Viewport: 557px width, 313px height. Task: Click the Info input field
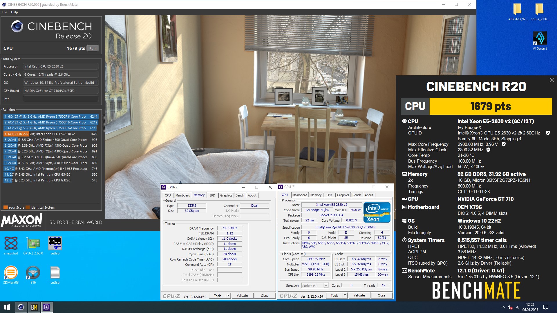coord(61,99)
